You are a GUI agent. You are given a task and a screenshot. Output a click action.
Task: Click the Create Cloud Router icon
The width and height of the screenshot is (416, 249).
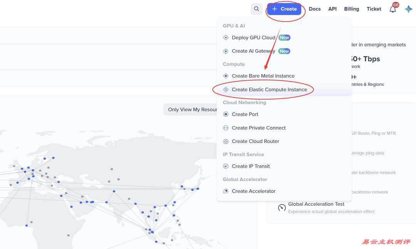[x=226, y=141]
